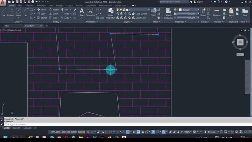Switch to the Start file tab

7,26
